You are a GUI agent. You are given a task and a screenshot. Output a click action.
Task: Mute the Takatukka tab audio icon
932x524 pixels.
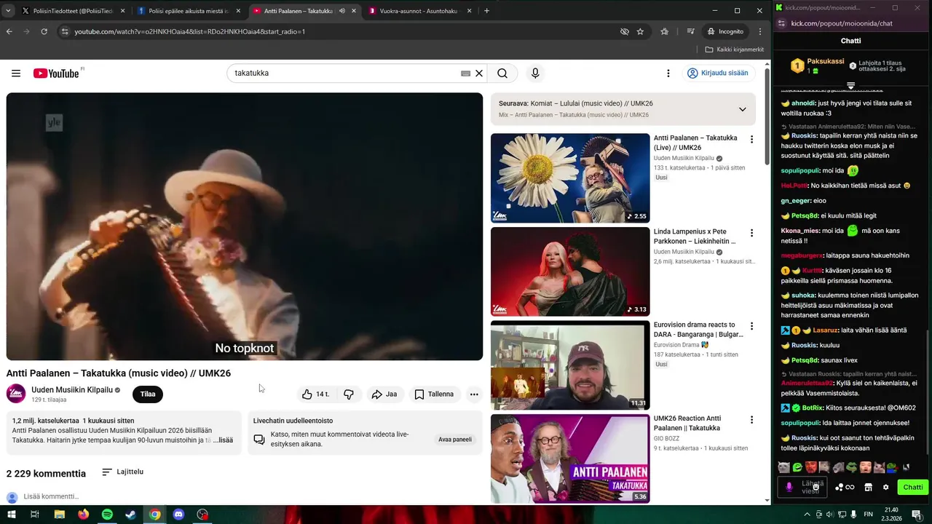(342, 11)
